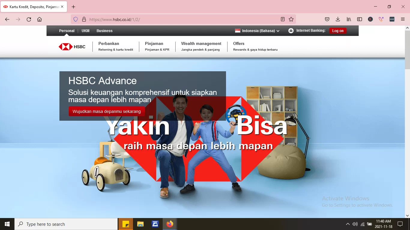Image resolution: width=410 pixels, height=230 pixels.
Task: Click the browser forward arrow
Action: (x=18, y=19)
